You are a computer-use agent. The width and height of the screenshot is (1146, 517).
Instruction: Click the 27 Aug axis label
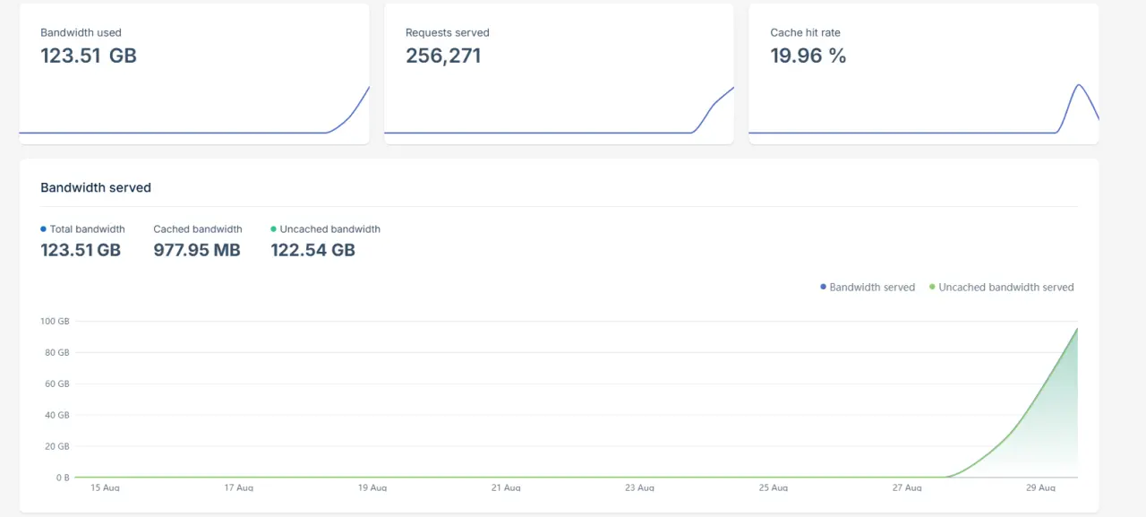[907, 487]
